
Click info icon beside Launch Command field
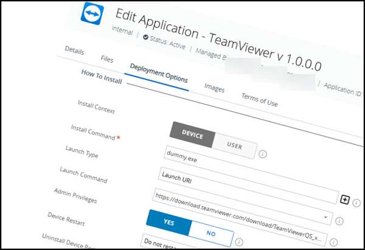pos(333,242)
